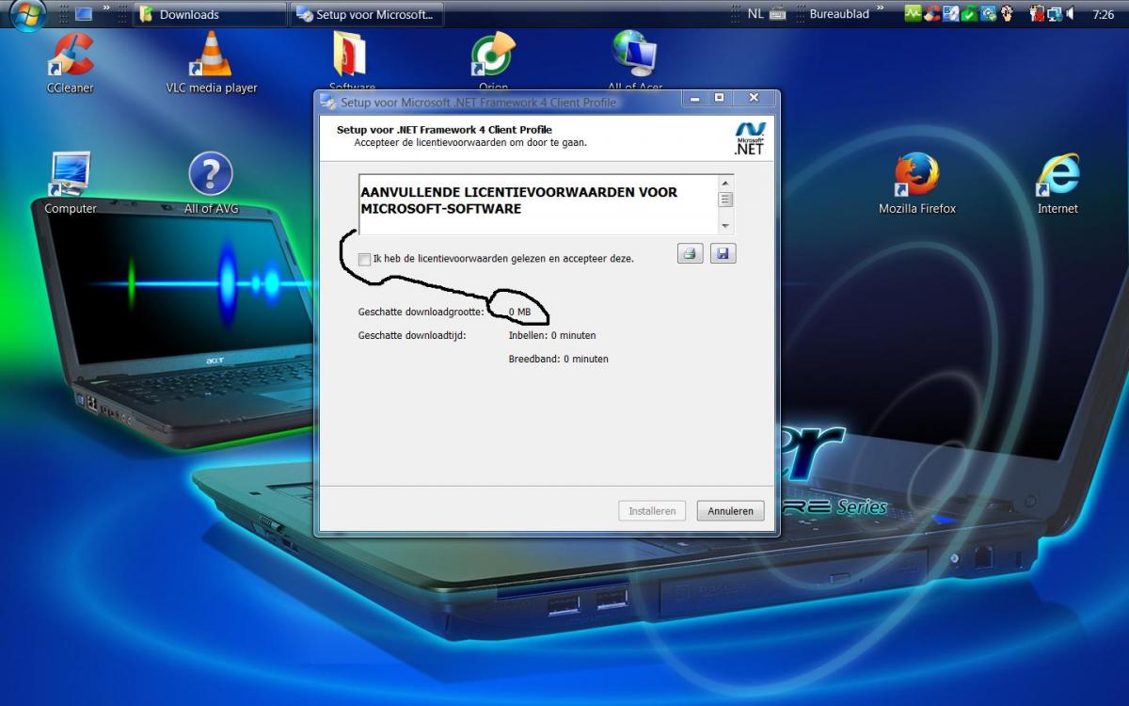This screenshot has width=1129, height=706.
Task: Click the Geschatte downloadtijd label
Action: click(412, 335)
